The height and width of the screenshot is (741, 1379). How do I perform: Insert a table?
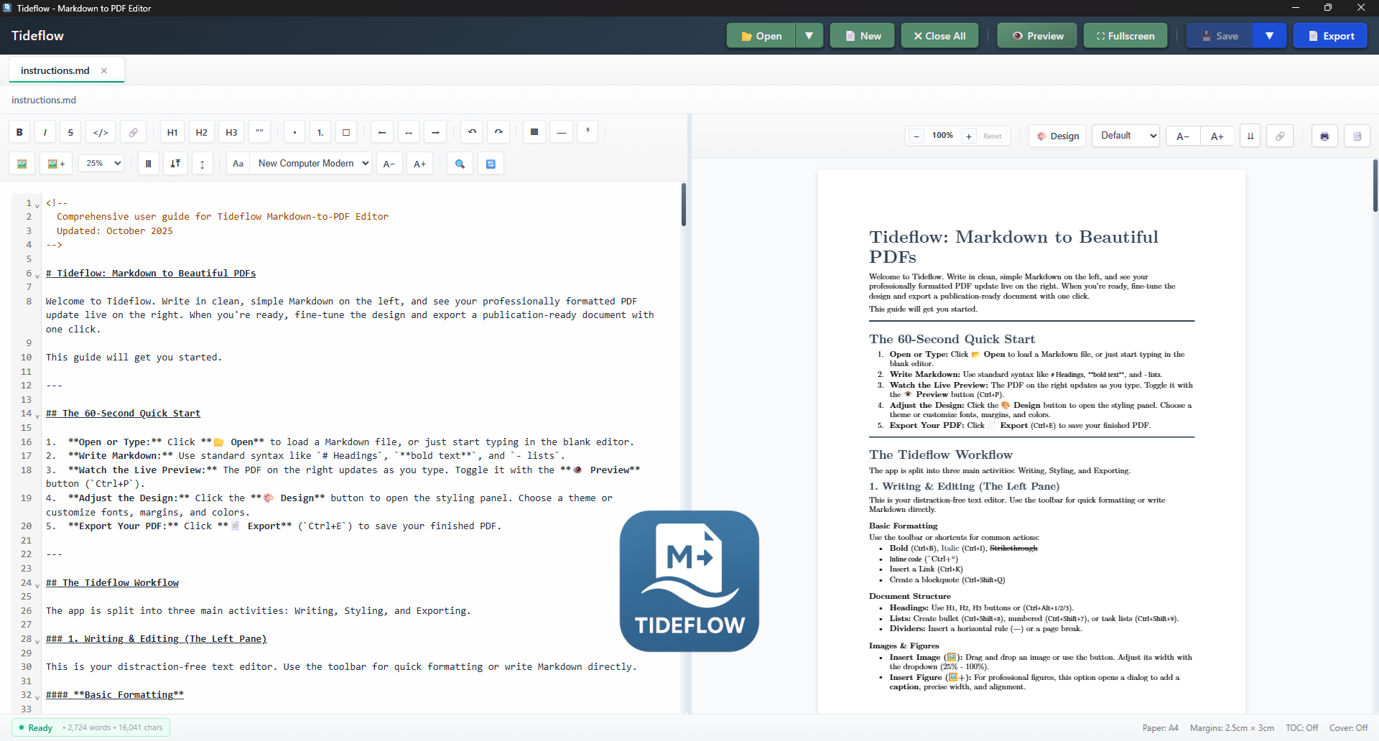tap(534, 132)
